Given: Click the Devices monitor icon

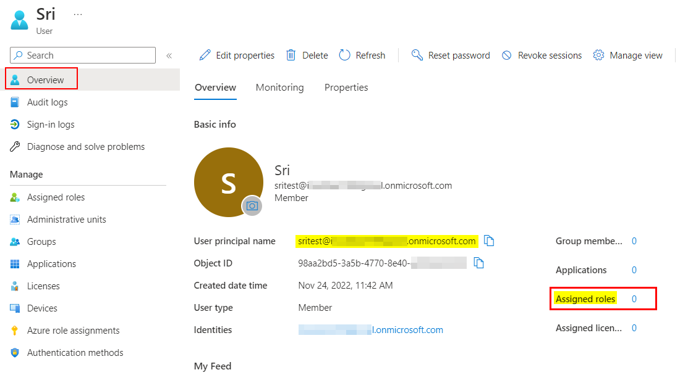Looking at the screenshot, I should coord(15,308).
